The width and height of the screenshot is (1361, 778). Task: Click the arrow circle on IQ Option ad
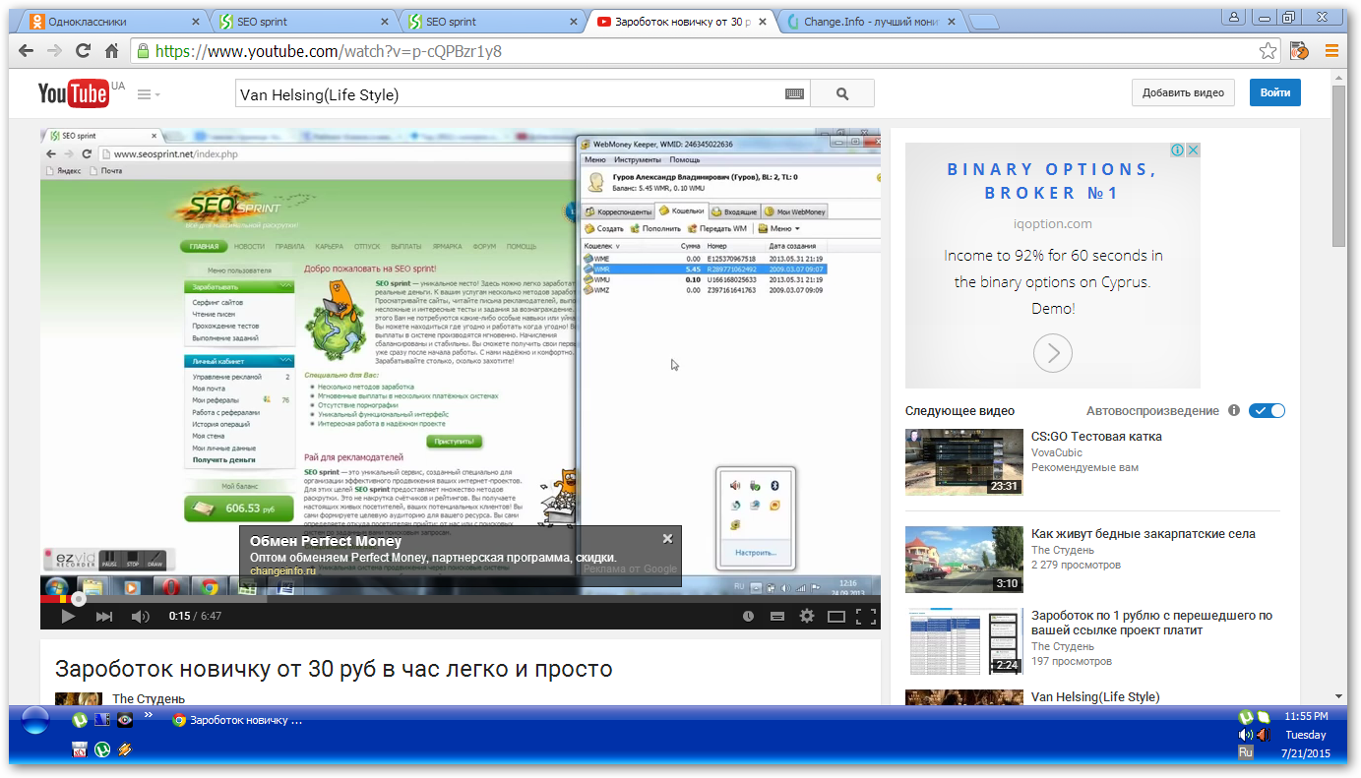click(x=1053, y=352)
